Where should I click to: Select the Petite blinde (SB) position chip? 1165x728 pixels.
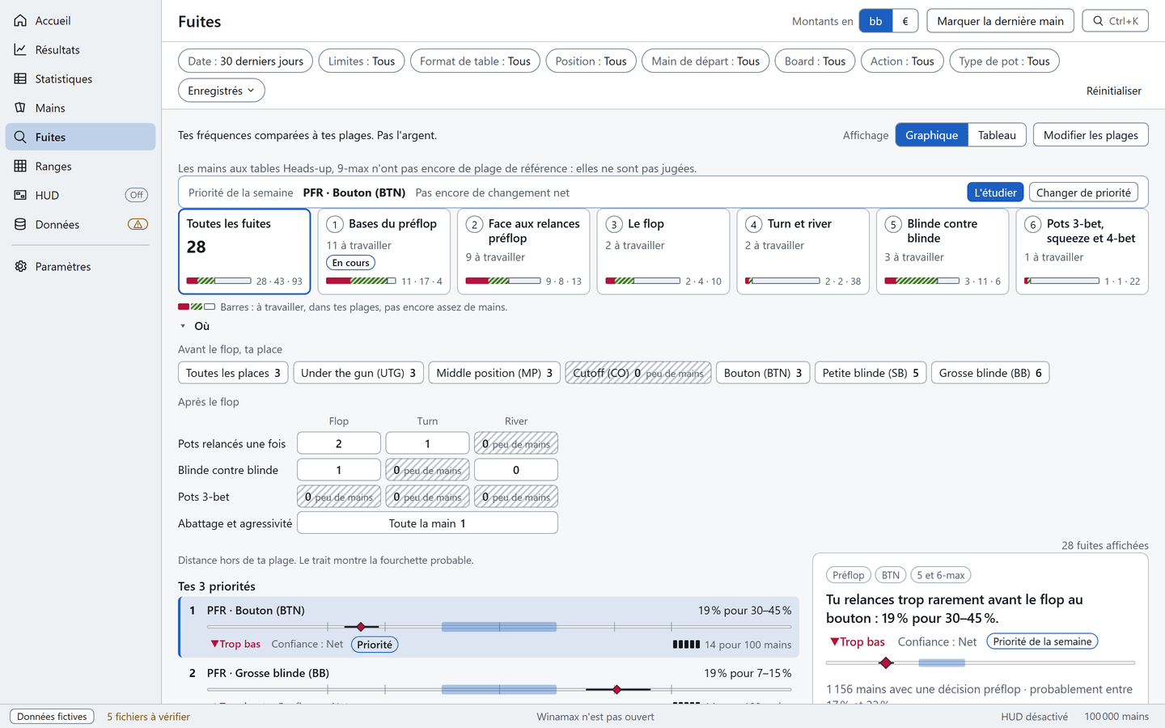click(871, 373)
